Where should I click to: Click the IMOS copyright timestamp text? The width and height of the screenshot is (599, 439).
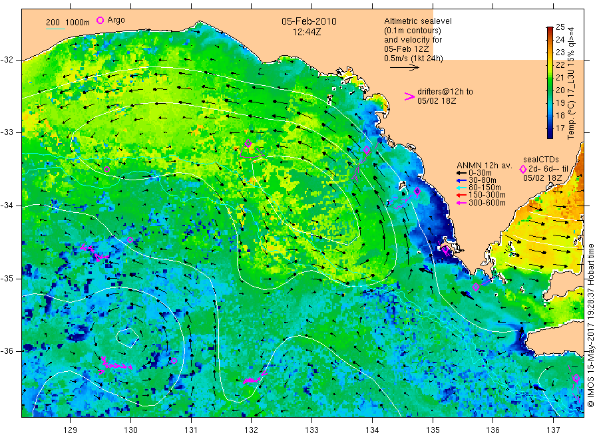pyautogui.click(x=590, y=325)
